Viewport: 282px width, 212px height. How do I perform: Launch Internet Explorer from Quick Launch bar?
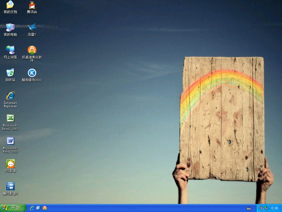click(32, 208)
